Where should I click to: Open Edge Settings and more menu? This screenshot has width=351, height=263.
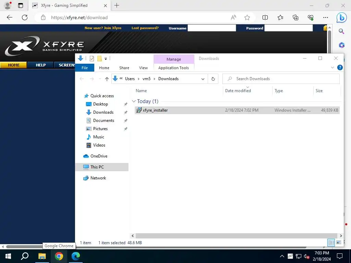click(x=326, y=17)
